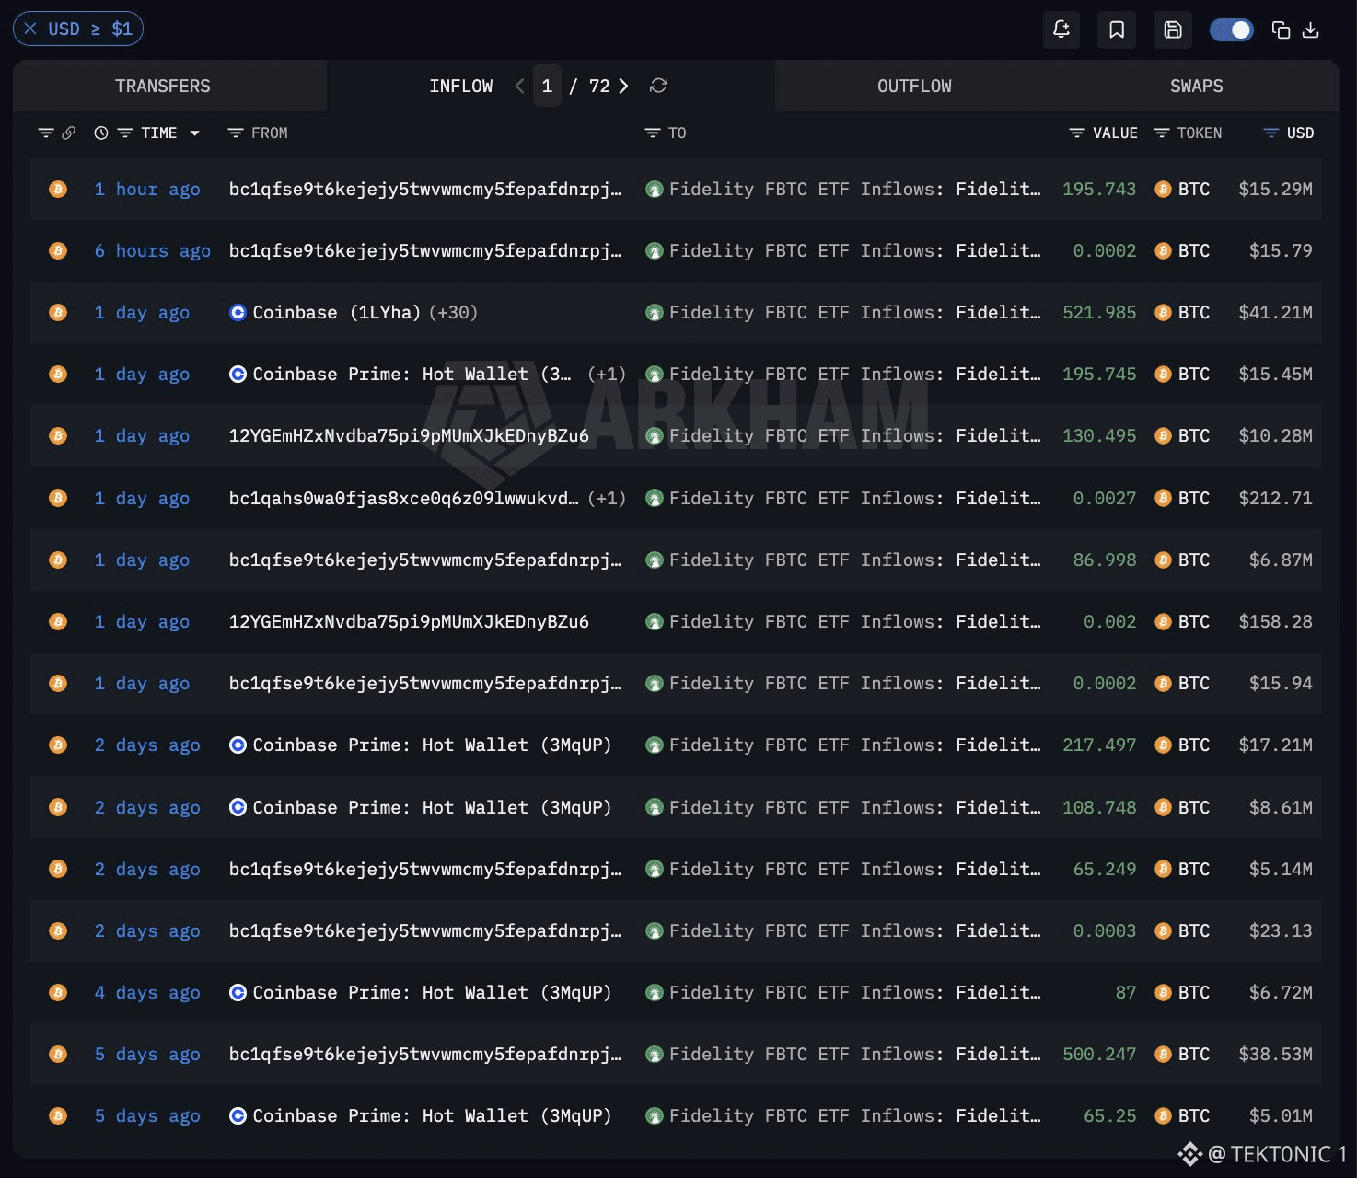Remove the USD ≥ $1 filter chip

tap(30, 29)
